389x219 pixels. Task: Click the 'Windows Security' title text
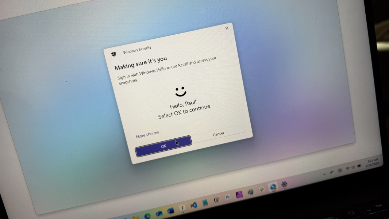click(137, 50)
